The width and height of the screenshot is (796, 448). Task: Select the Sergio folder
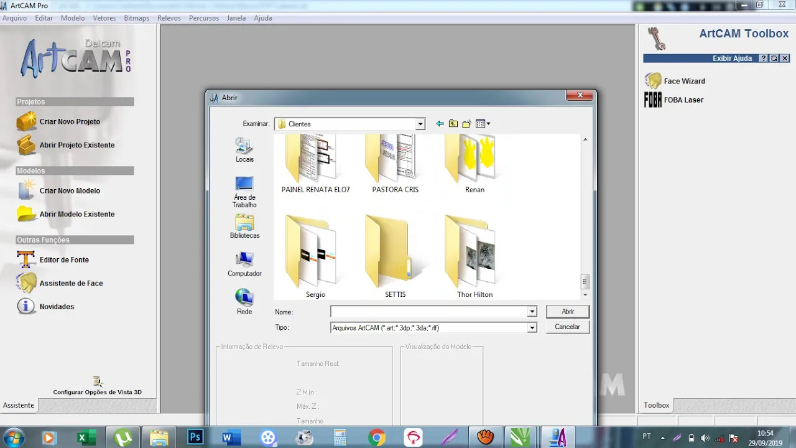pos(316,256)
